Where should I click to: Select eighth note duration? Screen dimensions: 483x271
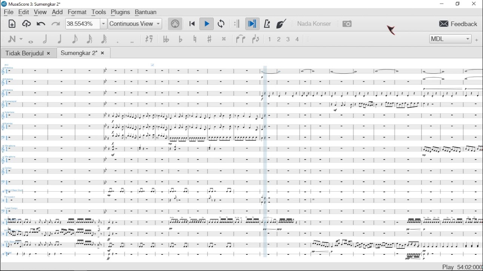coord(74,39)
